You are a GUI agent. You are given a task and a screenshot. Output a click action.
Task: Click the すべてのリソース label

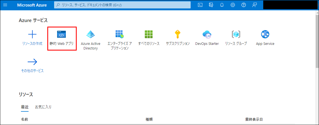pos(149,43)
